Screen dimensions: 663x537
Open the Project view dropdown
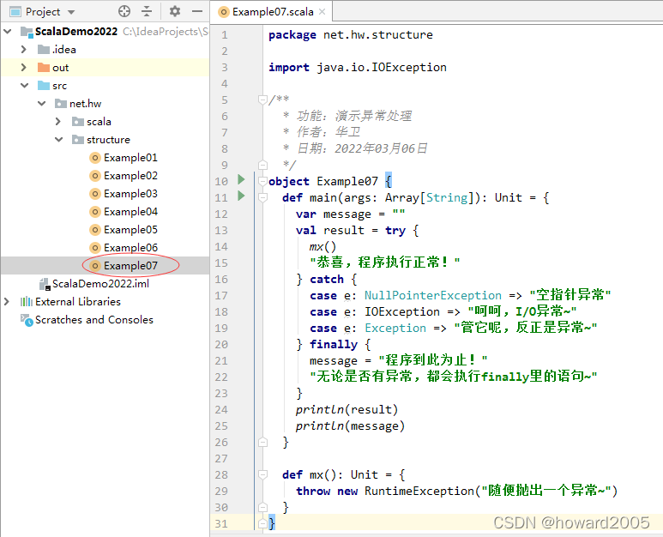pyautogui.click(x=71, y=12)
